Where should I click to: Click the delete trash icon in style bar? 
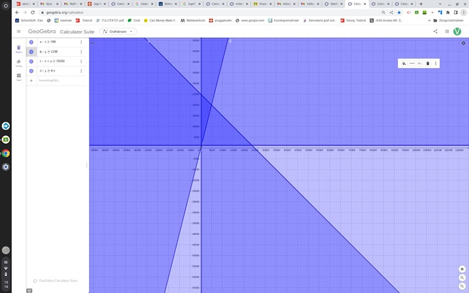point(427,63)
